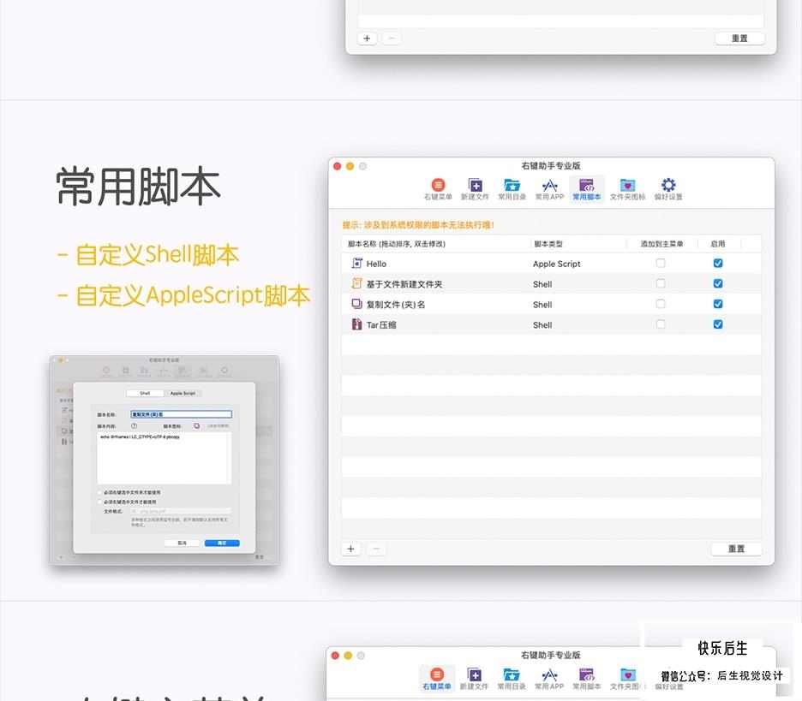The image size is (802, 701).
Task: Switch to the 常用APP icon in script window
Action: pyautogui.click(x=549, y=188)
